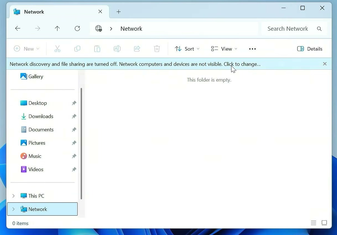Viewport: 337px width, 235px height.
Task: Open the Downloads folder
Action: 37,116
